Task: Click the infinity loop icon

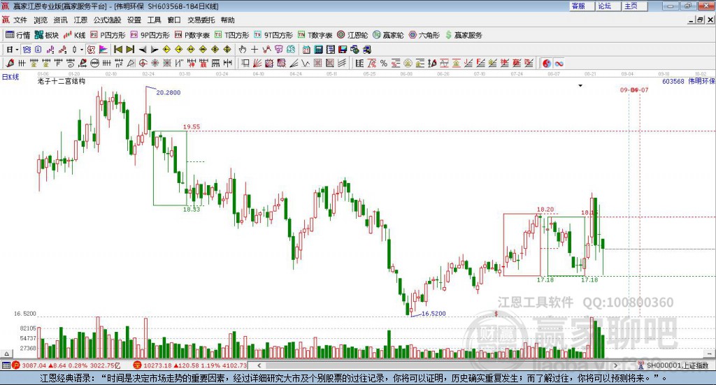Action: [x=559, y=64]
